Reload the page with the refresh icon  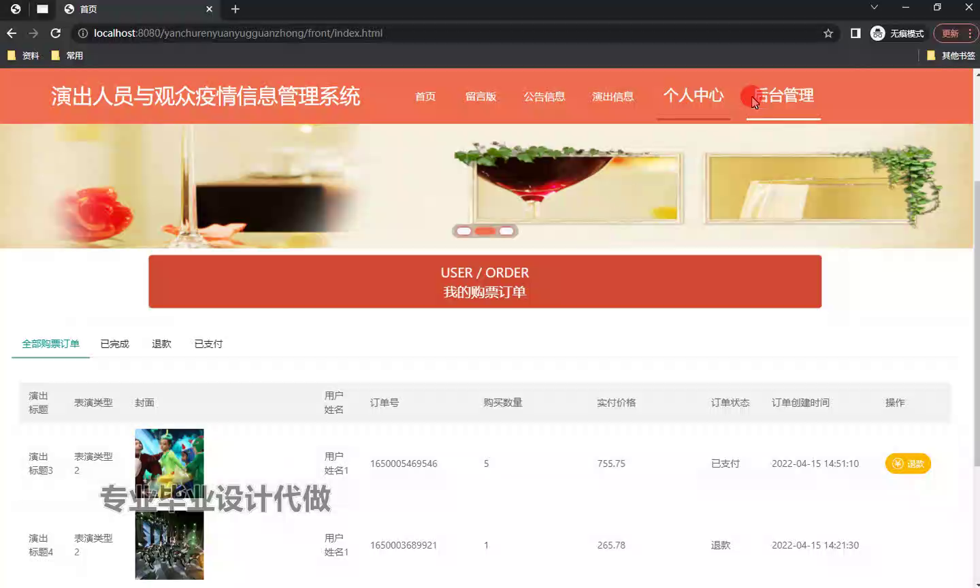coord(56,33)
